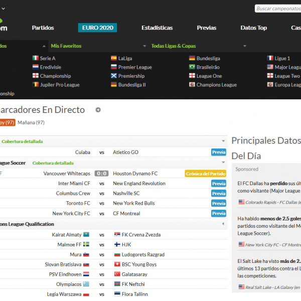Click the FK Neftchi team name

[133, 284]
